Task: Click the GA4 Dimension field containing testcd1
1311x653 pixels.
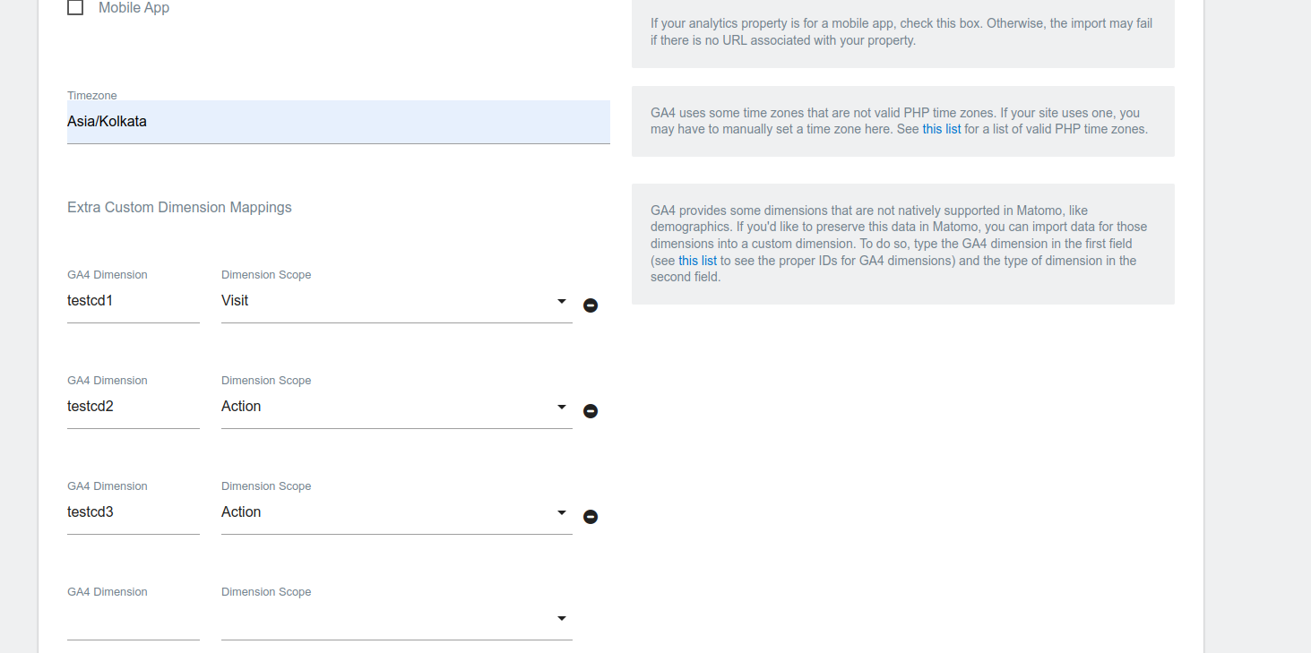Action: click(133, 300)
